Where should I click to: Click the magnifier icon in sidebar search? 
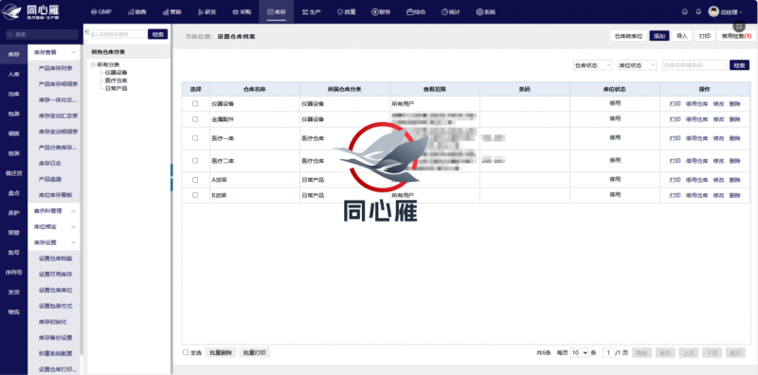(x=9, y=35)
